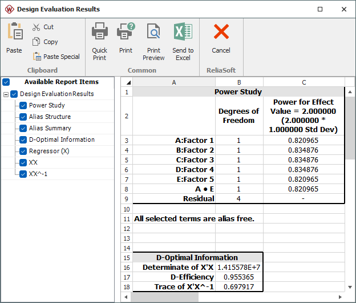Image resolution: width=356 pixels, height=303 pixels.
Task: Collapse the Design Evaluation Results tree node
Action: tap(6, 94)
